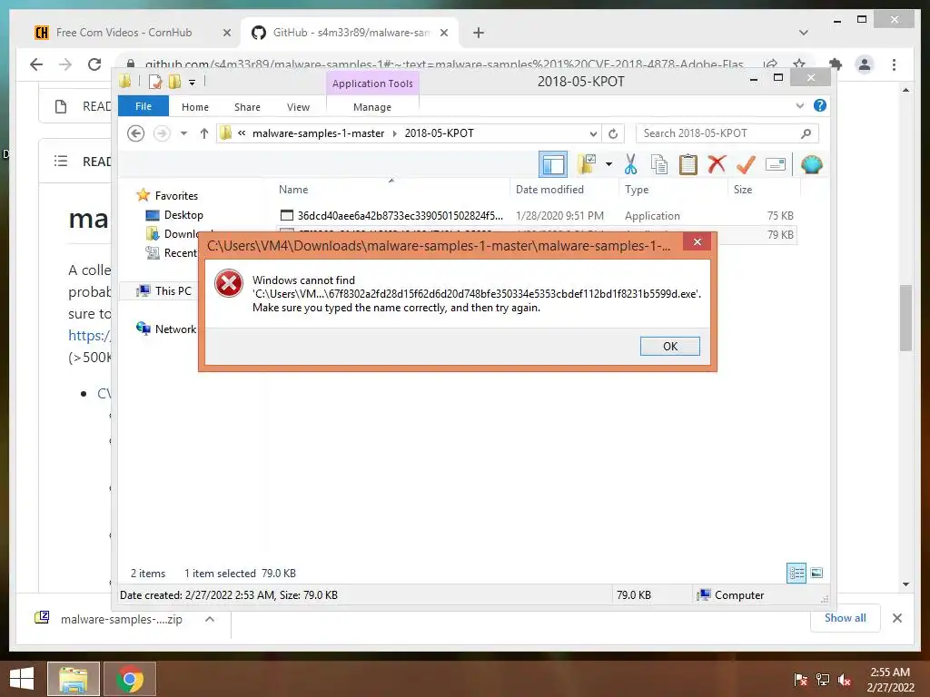Click the Paste clipboard icon

(688, 164)
